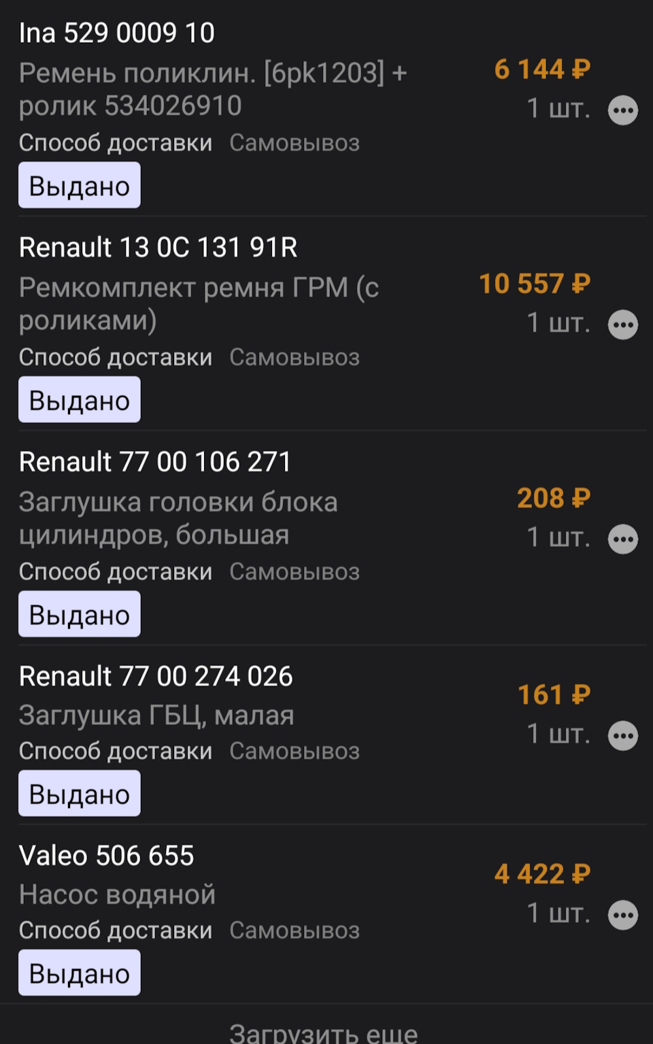Load more orders via Загрузить еще
This screenshot has width=653, height=1044.
tap(324, 1032)
